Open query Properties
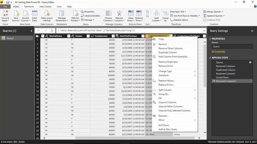Image resolution: width=257 pixels, height=144 pixels. [x=88, y=12]
